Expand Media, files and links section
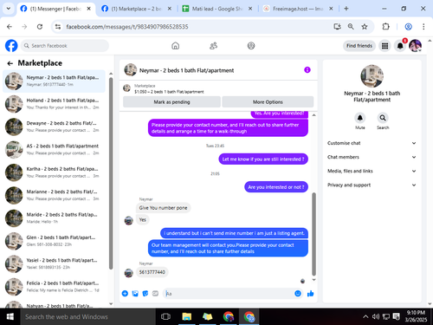The height and width of the screenshot is (325, 433). pos(372,171)
